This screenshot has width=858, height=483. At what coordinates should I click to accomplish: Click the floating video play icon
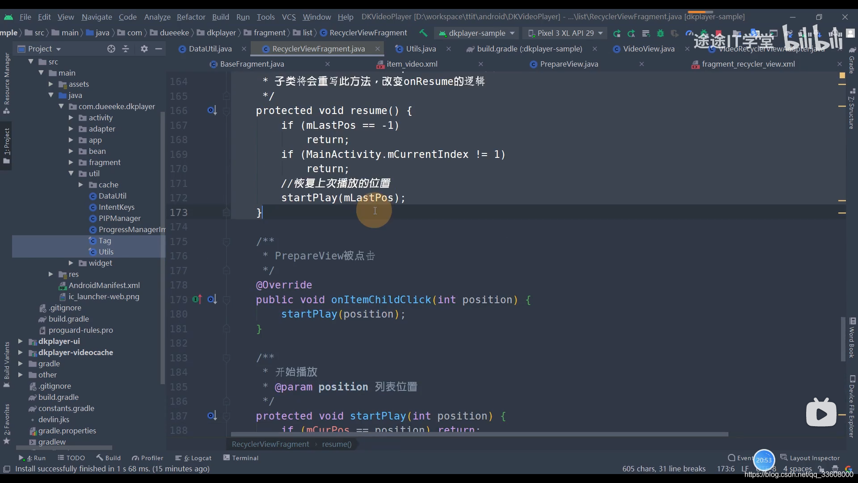821,413
